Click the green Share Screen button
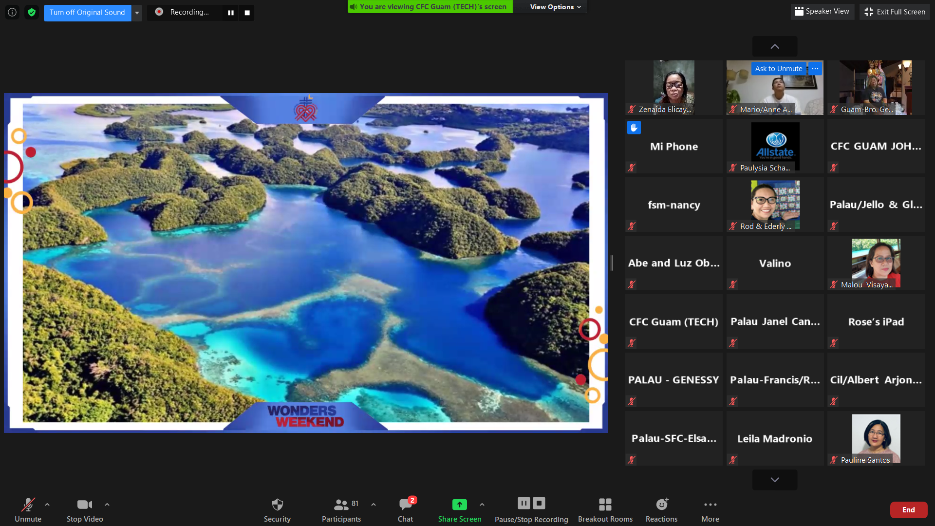The height and width of the screenshot is (526, 935). (460, 510)
